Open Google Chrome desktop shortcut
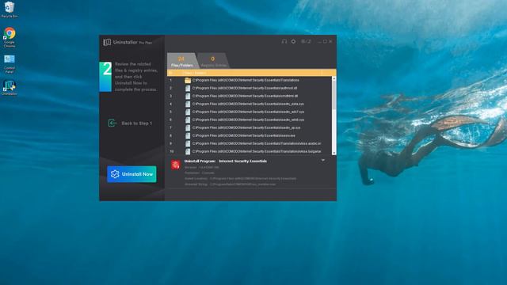 10,37
